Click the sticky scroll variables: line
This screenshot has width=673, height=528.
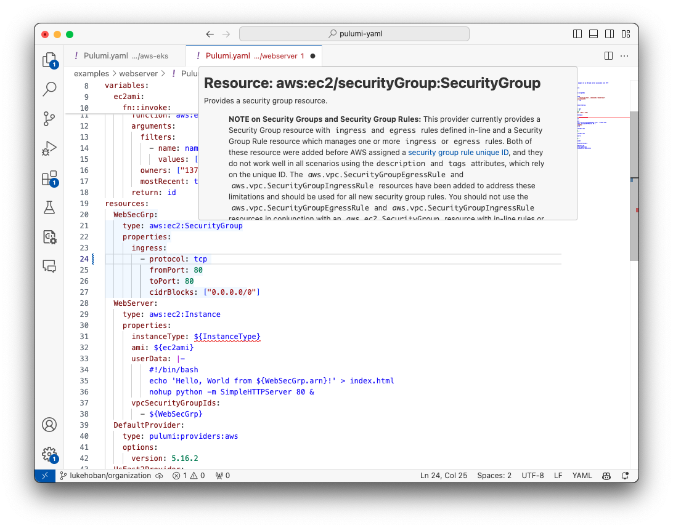126,86
